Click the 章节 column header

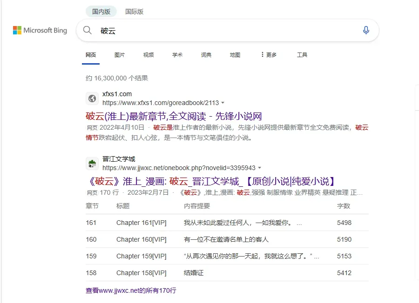click(92, 206)
